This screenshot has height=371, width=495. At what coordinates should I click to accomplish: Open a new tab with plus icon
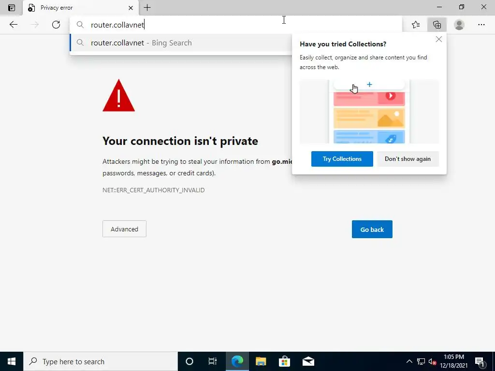pyautogui.click(x=147, y=8)
